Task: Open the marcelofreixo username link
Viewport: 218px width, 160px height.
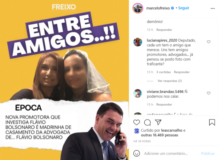Action: click(158, 8)
